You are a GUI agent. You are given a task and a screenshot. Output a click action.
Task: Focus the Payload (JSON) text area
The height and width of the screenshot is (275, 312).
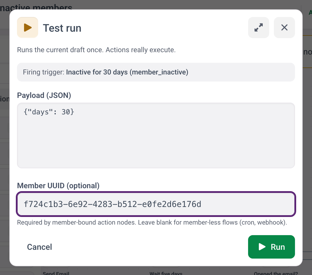156,135
